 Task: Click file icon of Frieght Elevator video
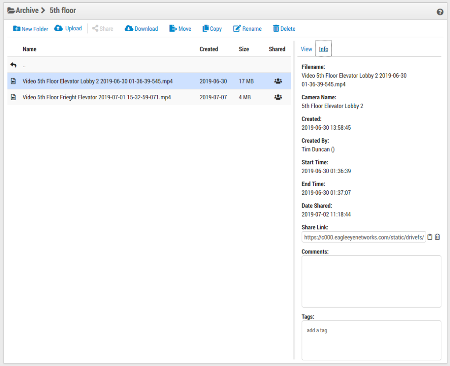coord(14,97)
